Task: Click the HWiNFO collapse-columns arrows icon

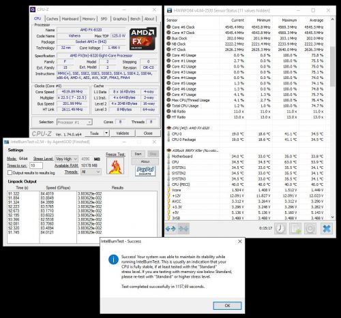Action: 183,229
